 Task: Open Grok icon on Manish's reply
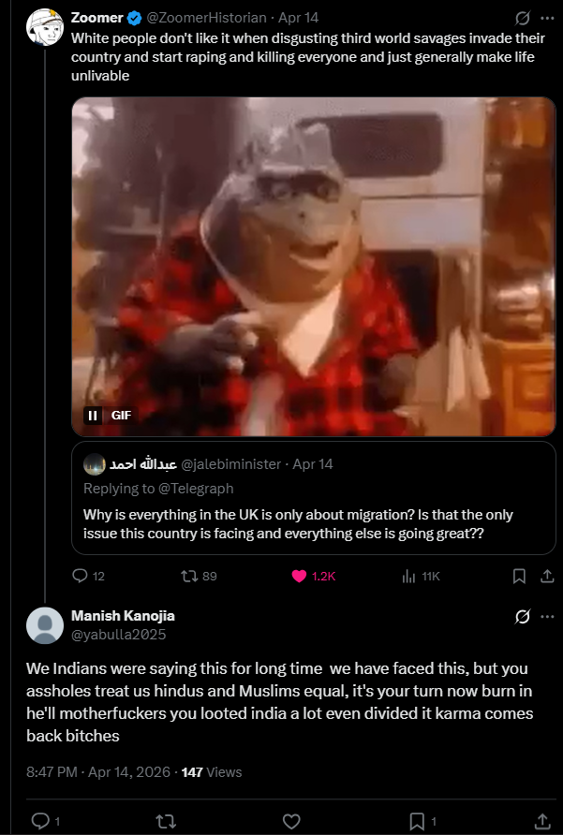pos(522,617)
